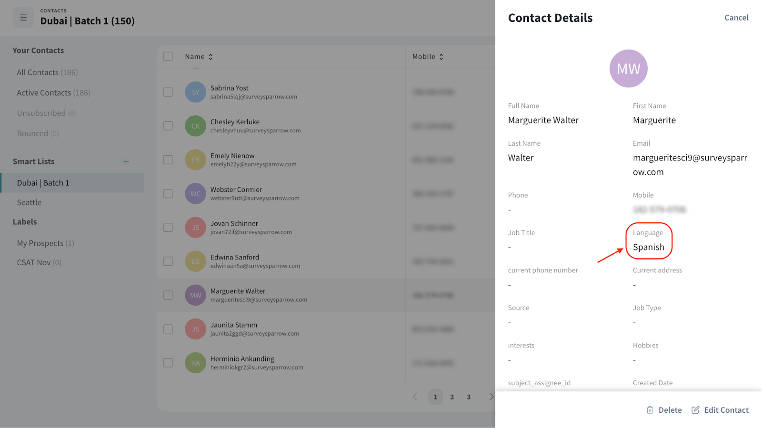The image size is (762, 428).
Task: Cancel the Contact Details panel
Action: [736, 18]
